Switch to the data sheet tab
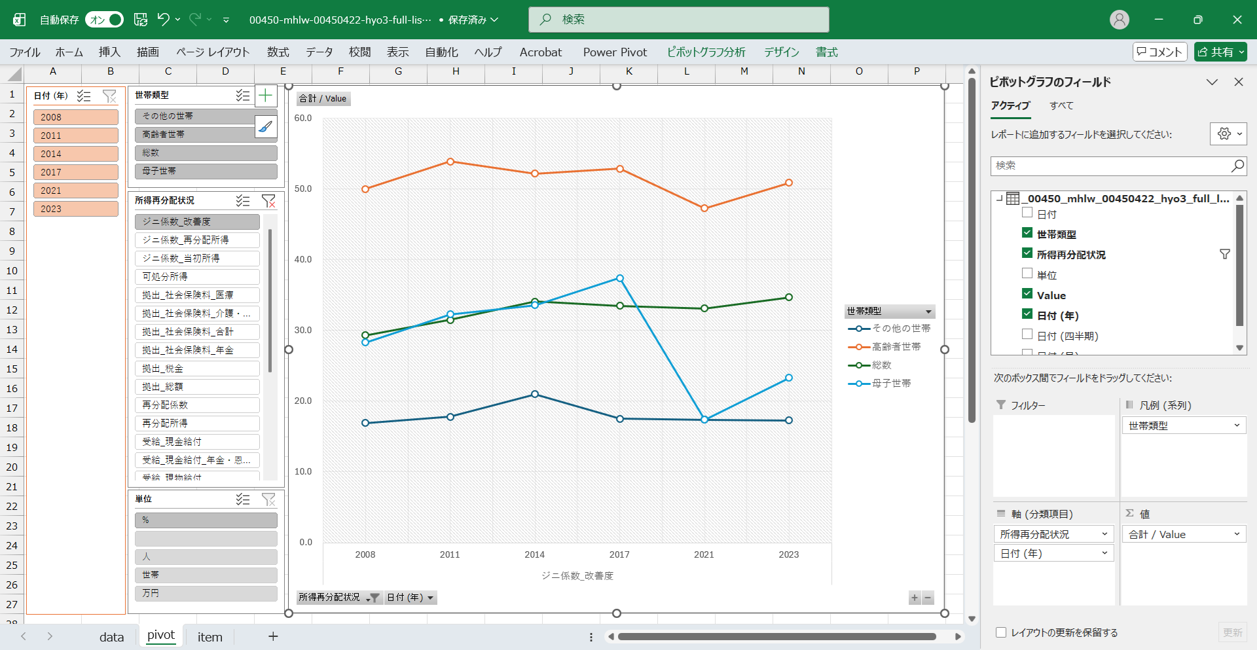 pos(111,637)
